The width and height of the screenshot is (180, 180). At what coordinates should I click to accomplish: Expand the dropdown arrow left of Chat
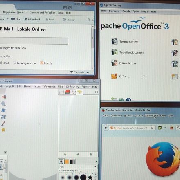[x=8, y=19]
